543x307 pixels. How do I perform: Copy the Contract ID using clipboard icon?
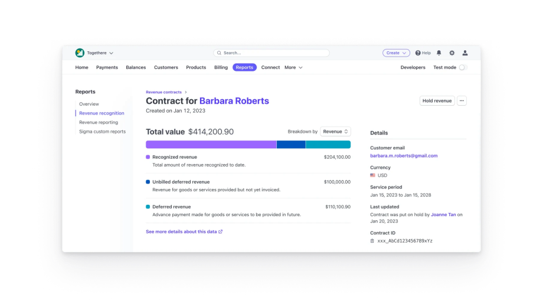click(x=372, y=241)
